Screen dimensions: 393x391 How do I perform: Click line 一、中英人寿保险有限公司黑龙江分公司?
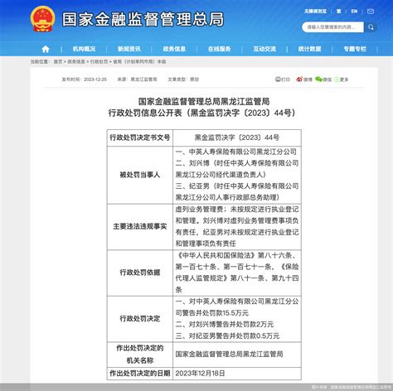click(236, 152)
